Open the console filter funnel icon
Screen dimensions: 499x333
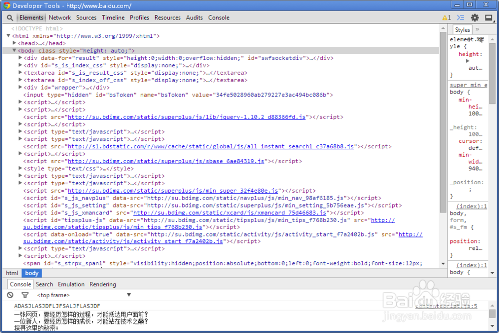pos(25,295)
